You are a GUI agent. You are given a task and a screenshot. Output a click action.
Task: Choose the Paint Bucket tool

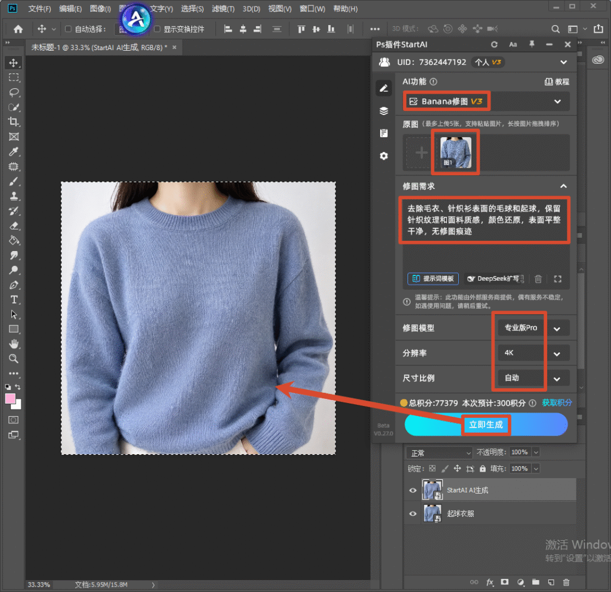[14, 240]
